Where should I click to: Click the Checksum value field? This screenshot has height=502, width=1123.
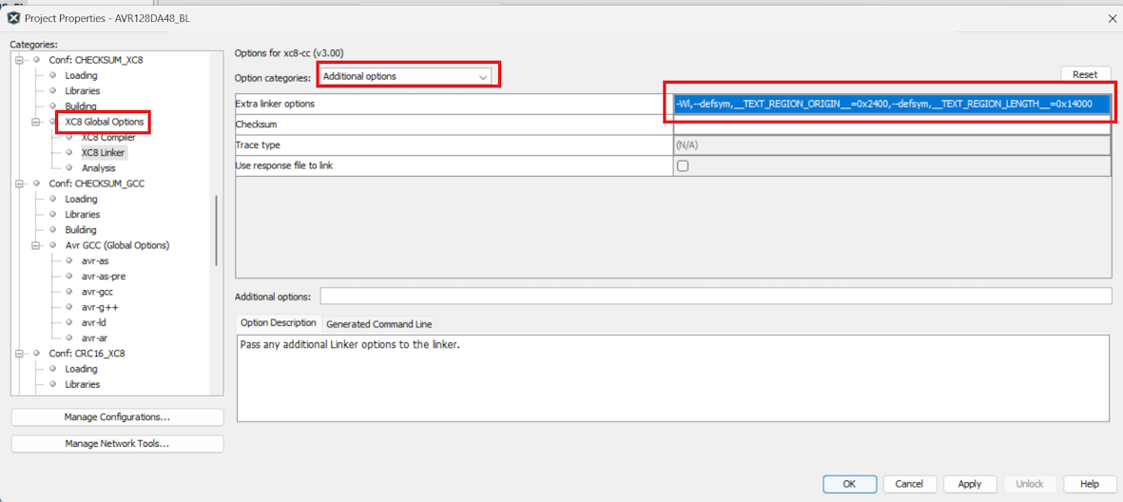coord(891,125)
